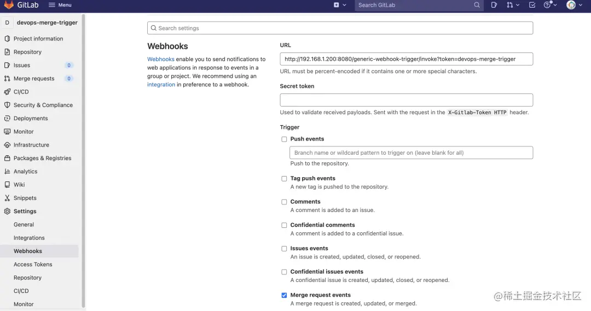Click the Webhooks page heading
Viewport: 591px width, 311px height.
[168, 46]
